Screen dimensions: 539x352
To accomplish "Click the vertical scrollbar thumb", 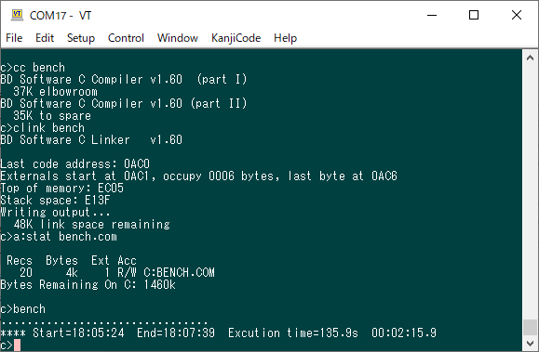I will click(530, 327).
